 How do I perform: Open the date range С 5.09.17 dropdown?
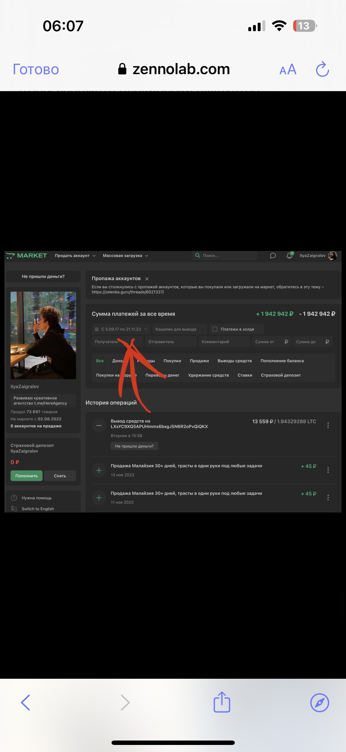[x=121, y=329]
